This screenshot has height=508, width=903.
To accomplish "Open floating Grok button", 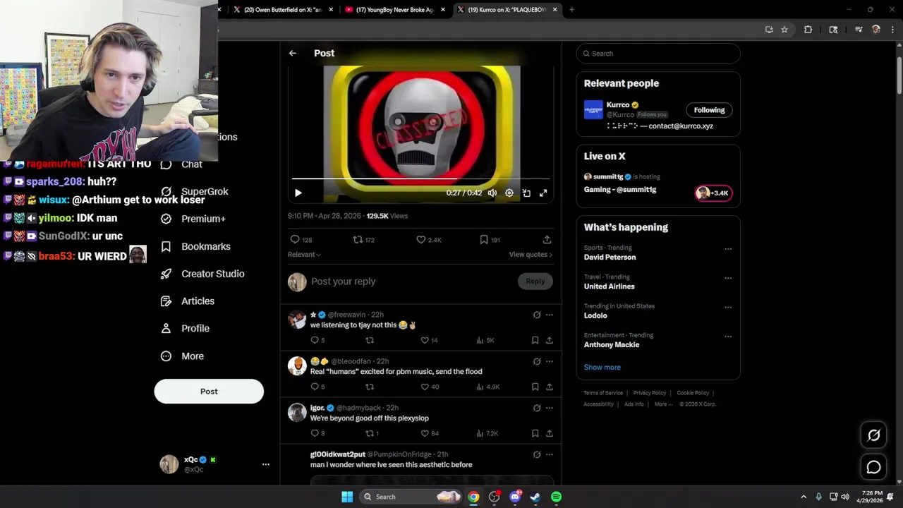I will coord(873,435).
